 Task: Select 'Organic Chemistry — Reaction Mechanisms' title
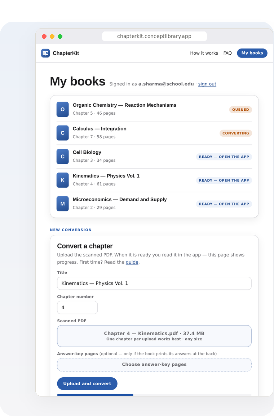coord(125,105)
